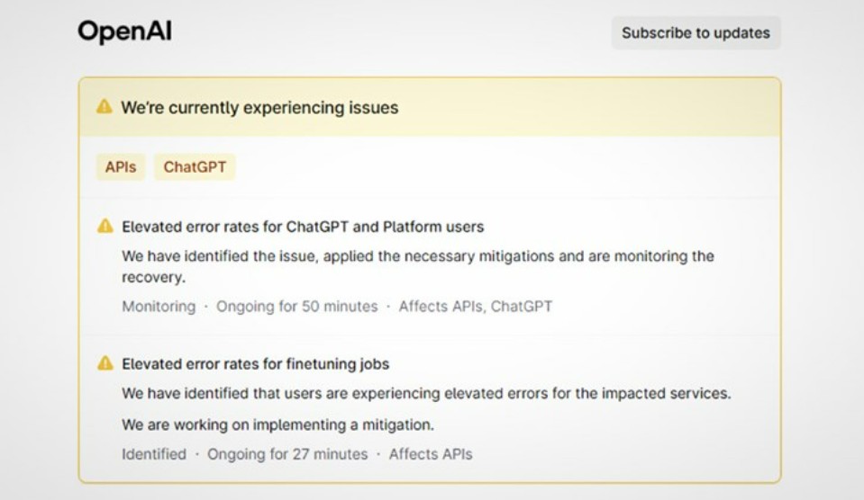Click the 'We're currently experiencing issues' heading
The height and width of the screenshot is (500, 864).
(259, 108)
